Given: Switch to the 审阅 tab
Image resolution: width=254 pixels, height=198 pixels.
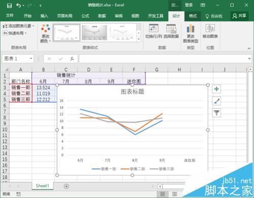Looking at the screenshot, I should [x=118, y=16].
